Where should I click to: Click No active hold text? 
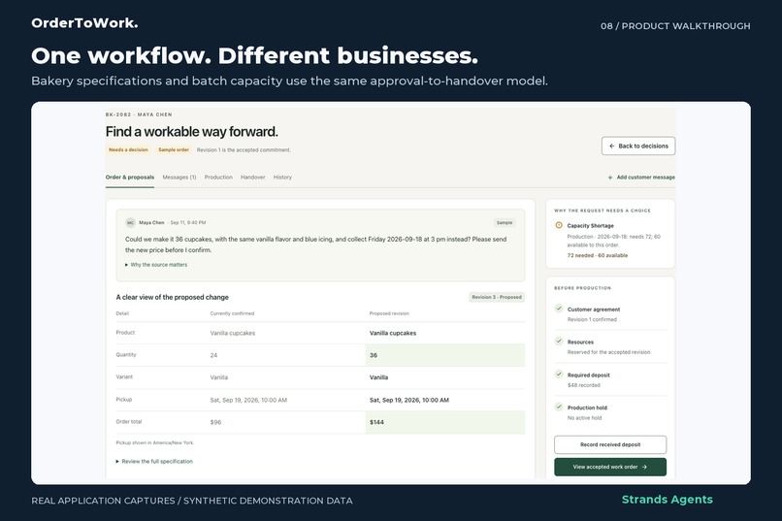pyautogui.click(x=584, y=418)
